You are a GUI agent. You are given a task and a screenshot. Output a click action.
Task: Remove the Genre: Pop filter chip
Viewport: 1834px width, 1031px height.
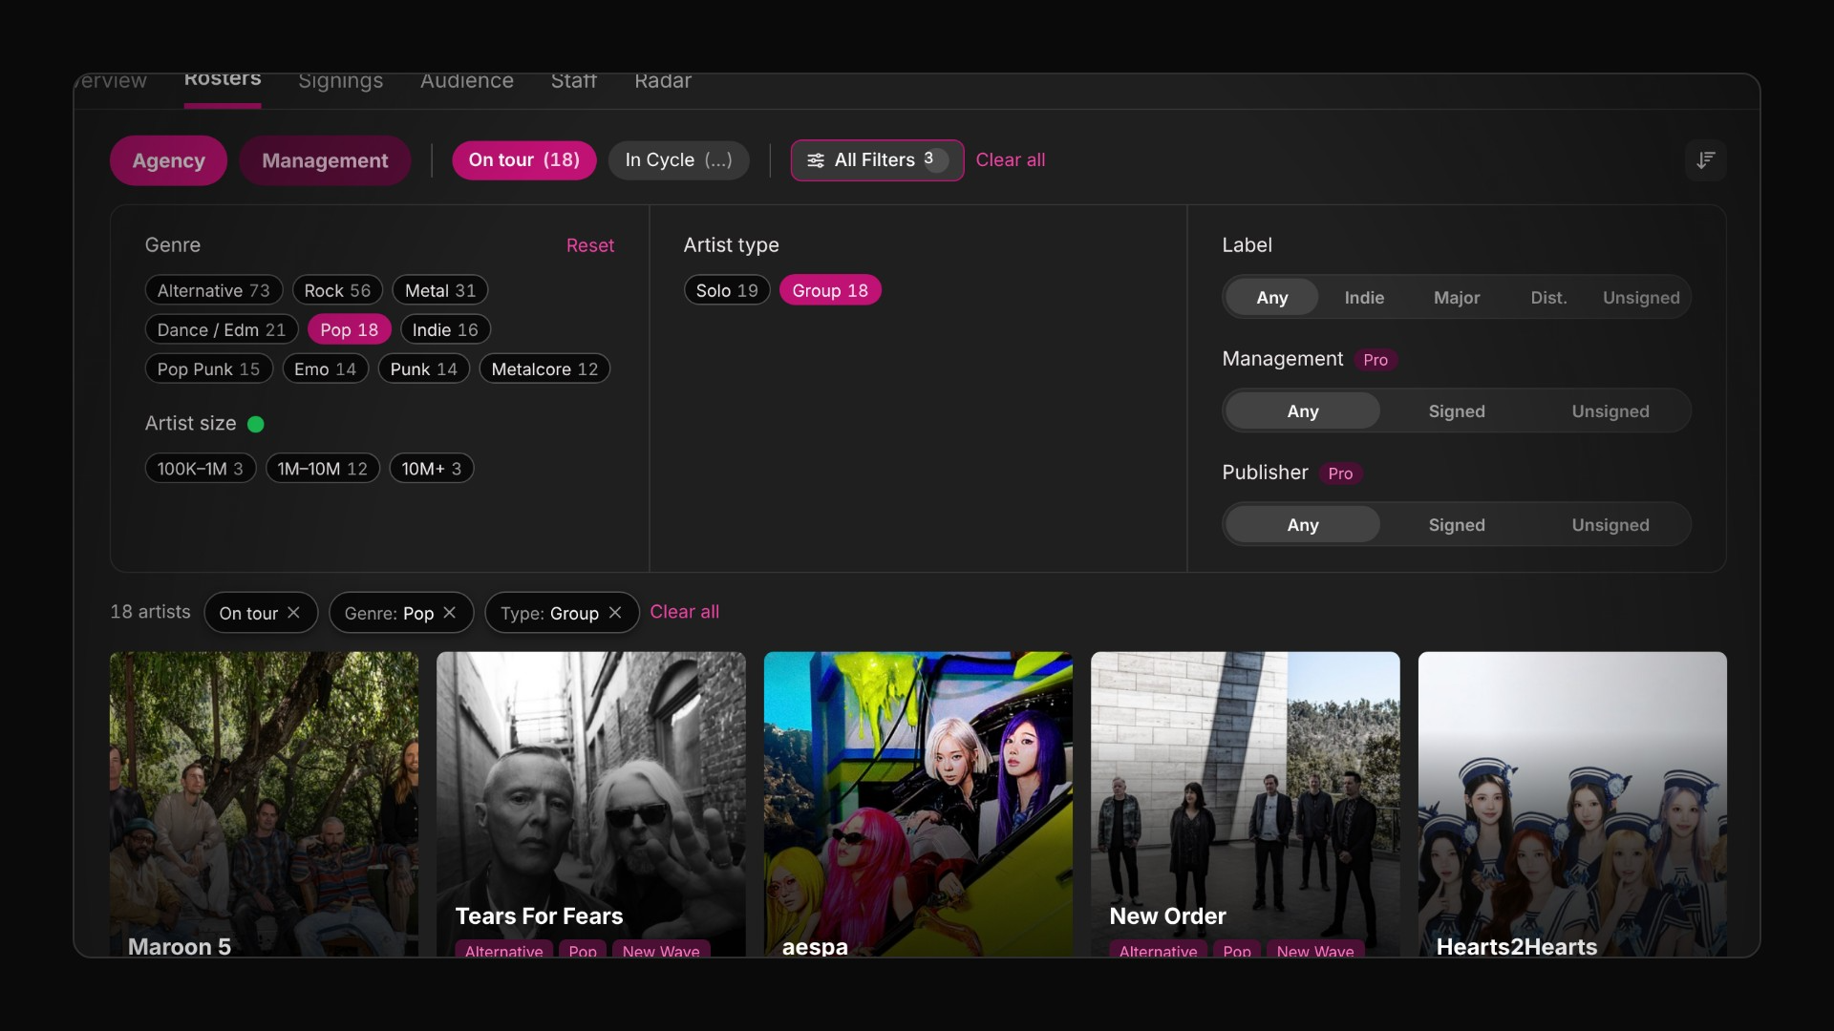click(450, 613)
